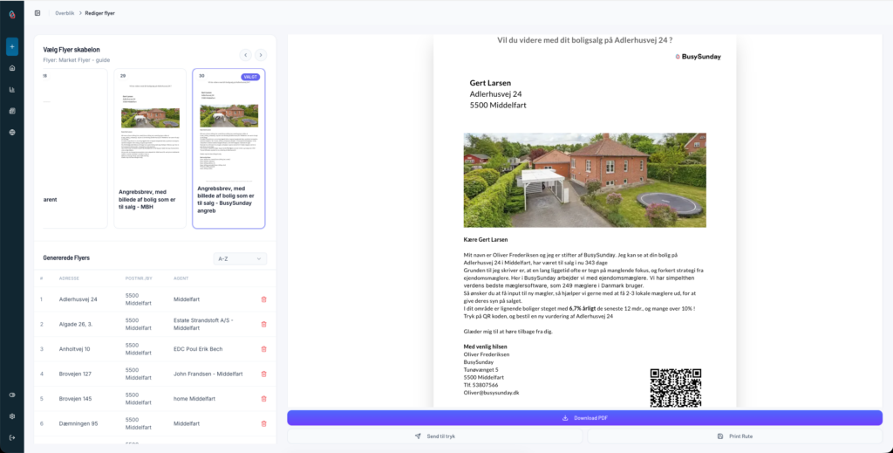
Task: Open the home icon in sidebar
Action: point(12,68)
